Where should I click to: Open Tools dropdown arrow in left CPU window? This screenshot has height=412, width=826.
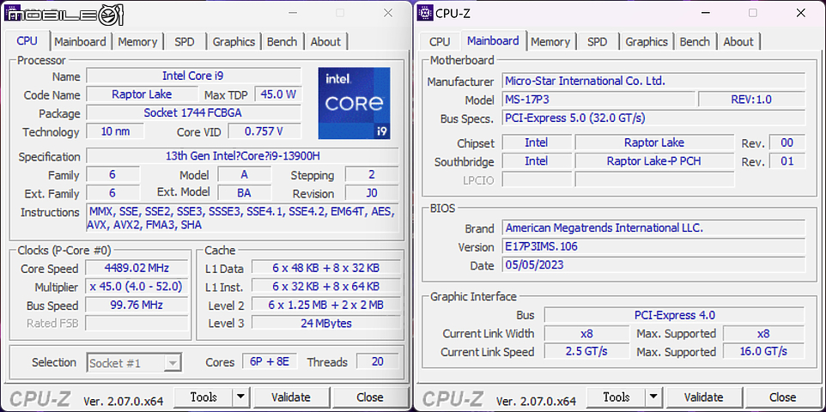point(240,397)
